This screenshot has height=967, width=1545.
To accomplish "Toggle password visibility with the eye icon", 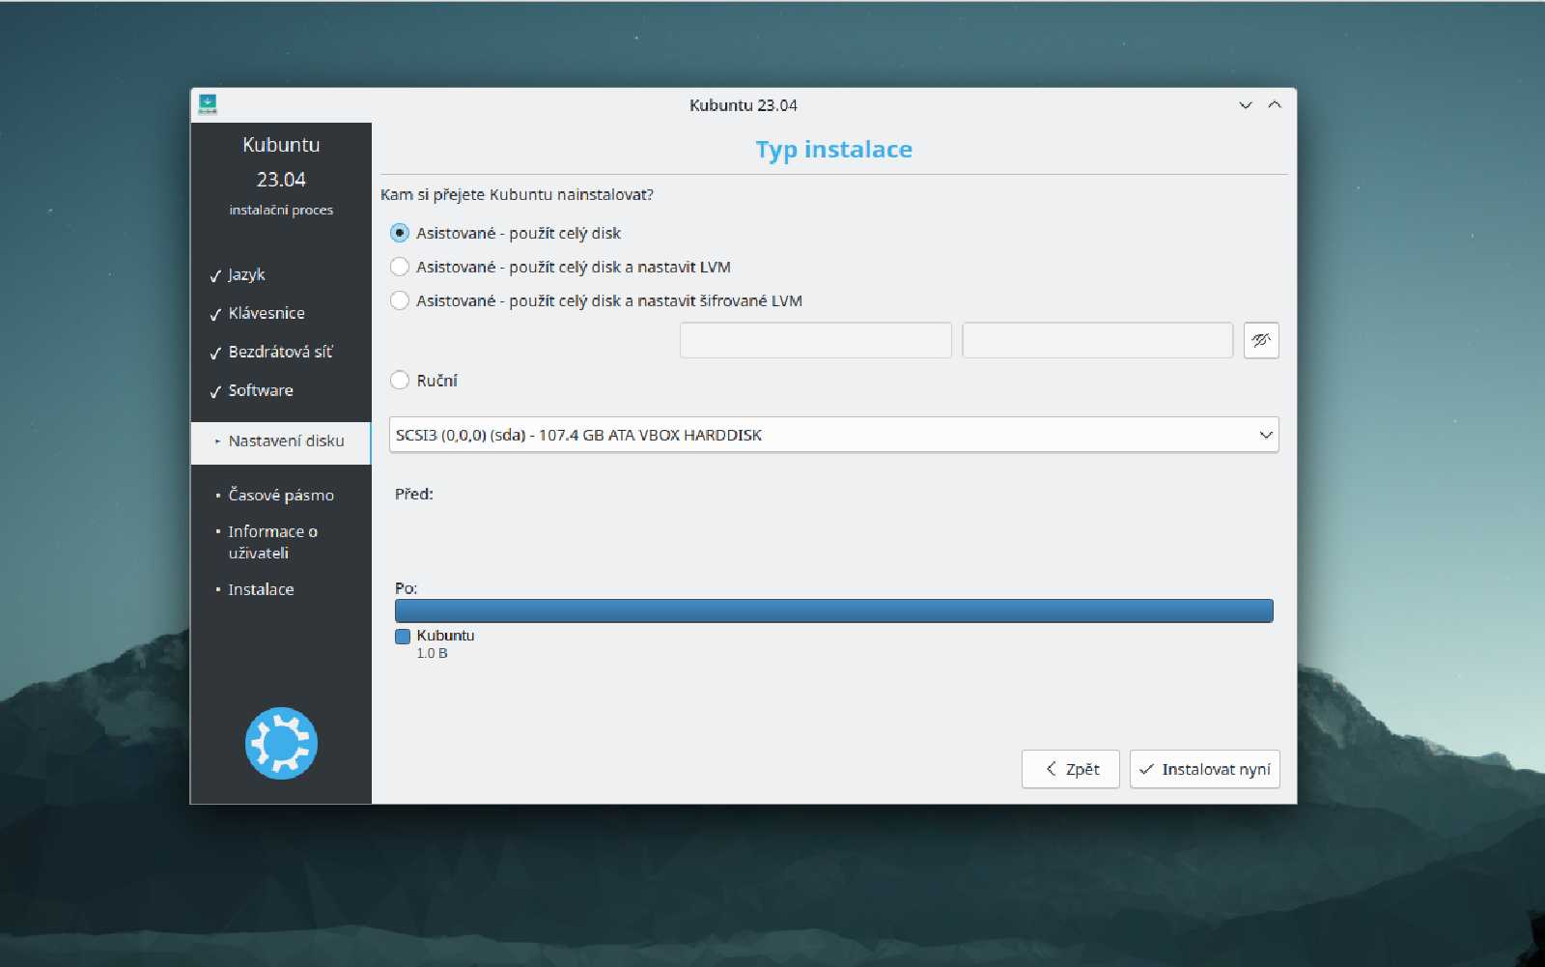I will tap(1261, 340).
